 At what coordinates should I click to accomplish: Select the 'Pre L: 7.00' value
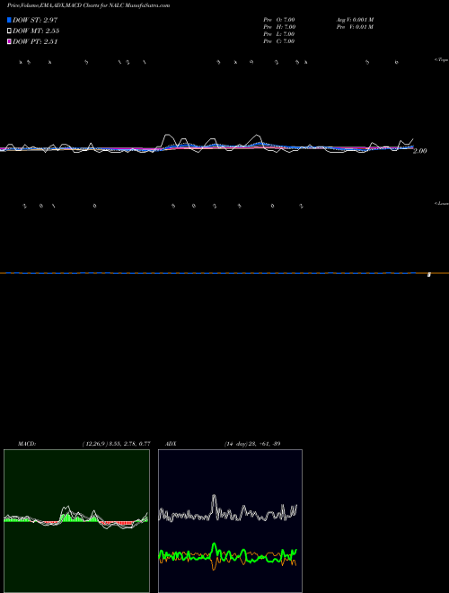coord(279,34)
